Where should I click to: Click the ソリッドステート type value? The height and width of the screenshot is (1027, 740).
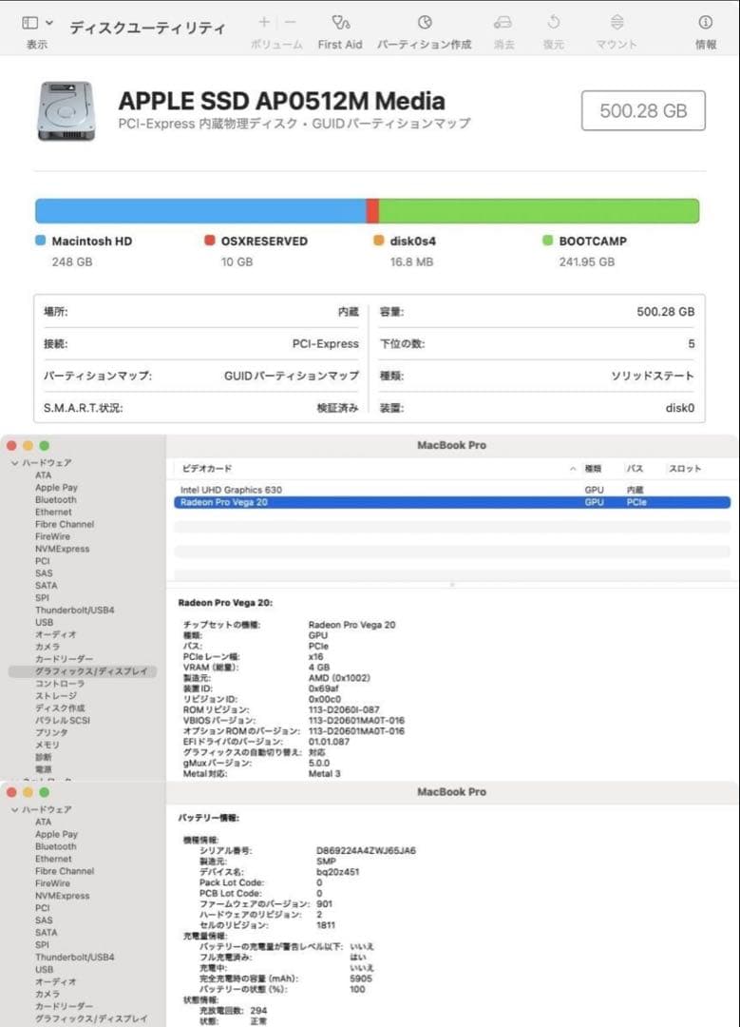653,376
